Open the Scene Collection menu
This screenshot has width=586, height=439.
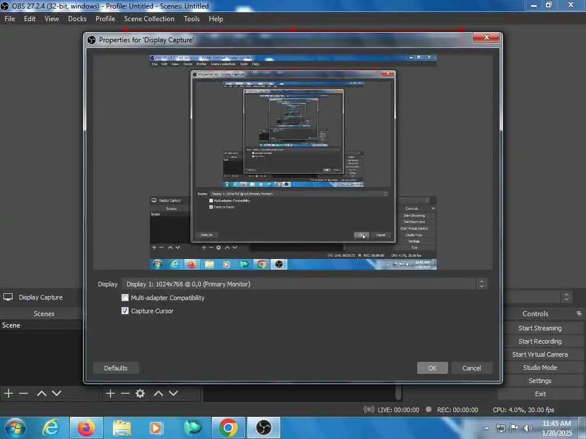tap(149, 19)
